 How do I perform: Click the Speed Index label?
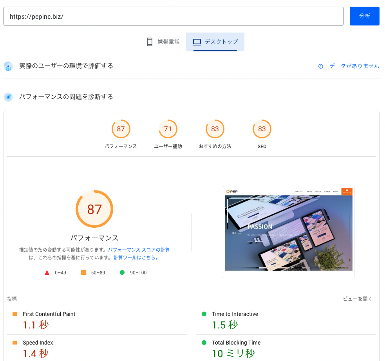click(x=38, y=342)
